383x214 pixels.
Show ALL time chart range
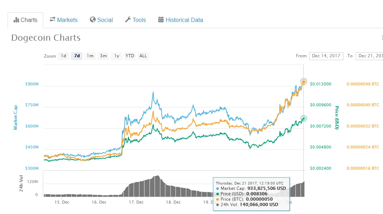pos(143,56)
